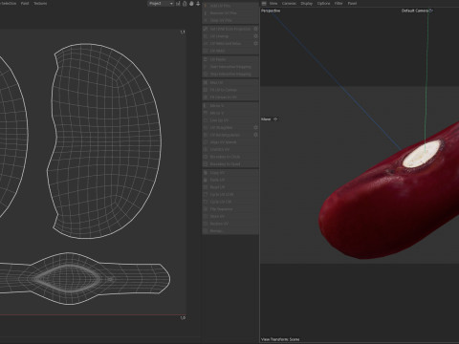Click Boundary to Quad command icon
Screen dimensions: 459x344
pyautogui.click(x=206, y=164)
